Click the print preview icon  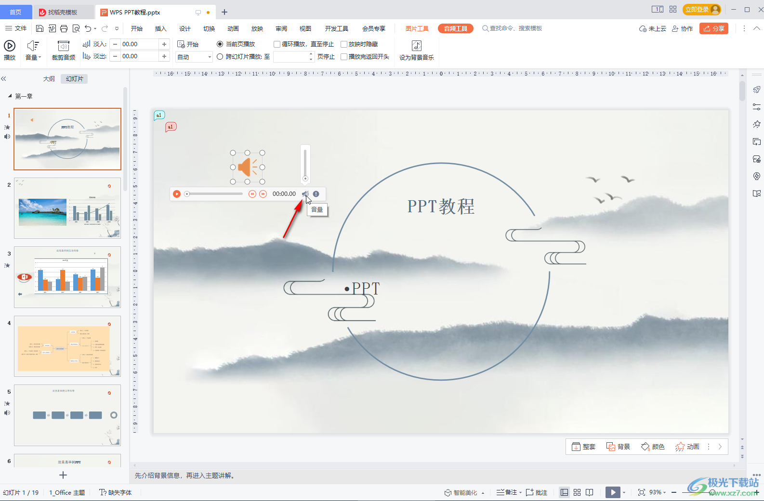click(x=76, y=28)
